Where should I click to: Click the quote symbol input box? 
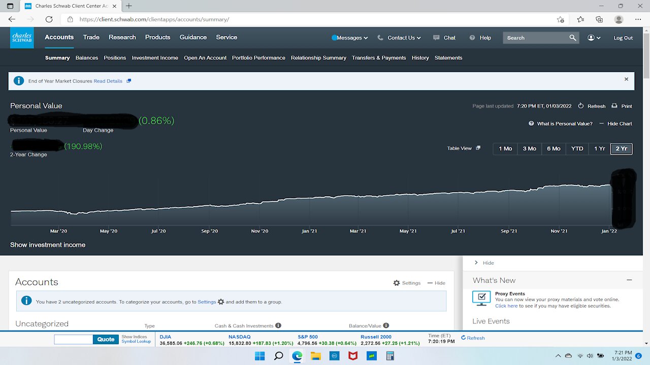point(74,339)
